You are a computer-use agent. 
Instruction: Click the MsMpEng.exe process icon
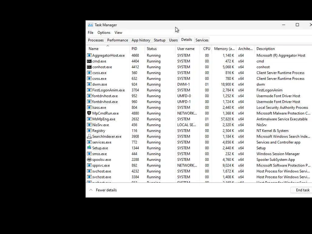pyautogui.click(x=89, y=119)
